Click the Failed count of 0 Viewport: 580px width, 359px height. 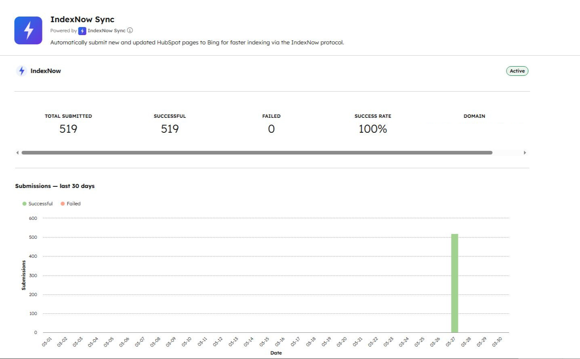point(271,129)
